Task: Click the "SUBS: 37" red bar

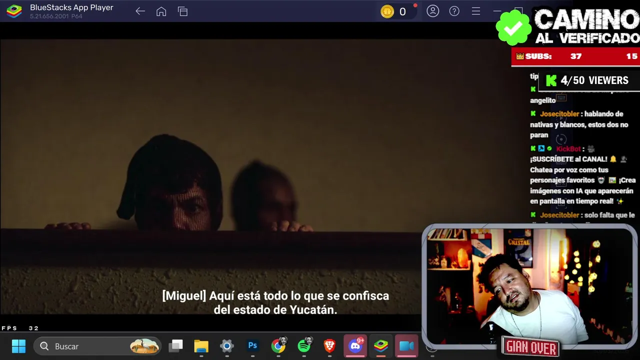Action: pyautogui.click(x=575, y=56)
